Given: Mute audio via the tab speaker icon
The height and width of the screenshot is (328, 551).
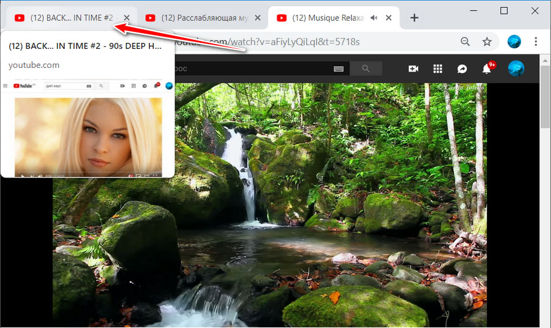Looking at the screenshot, I should tap(374, 18).
